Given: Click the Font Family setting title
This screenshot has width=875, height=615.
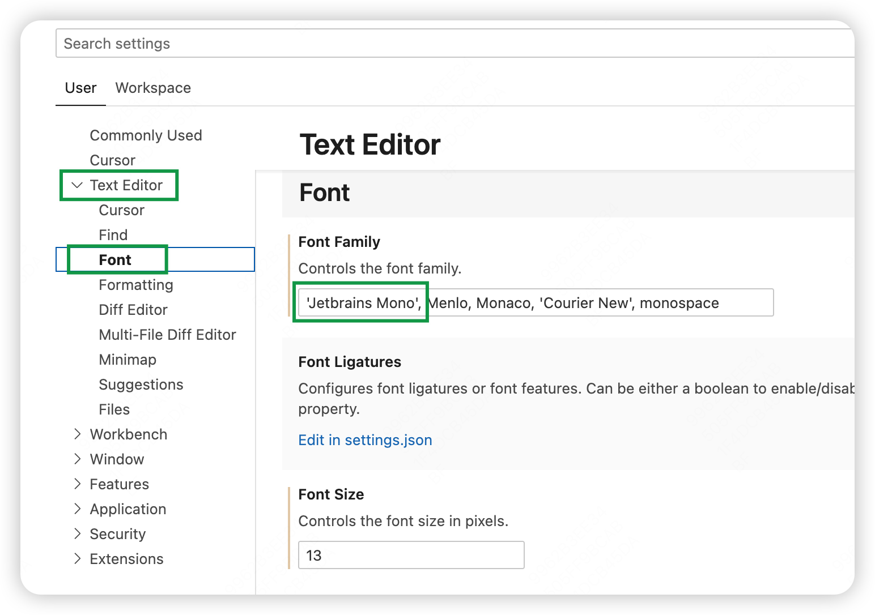Looking at the screenshot, I should (339, 242).
